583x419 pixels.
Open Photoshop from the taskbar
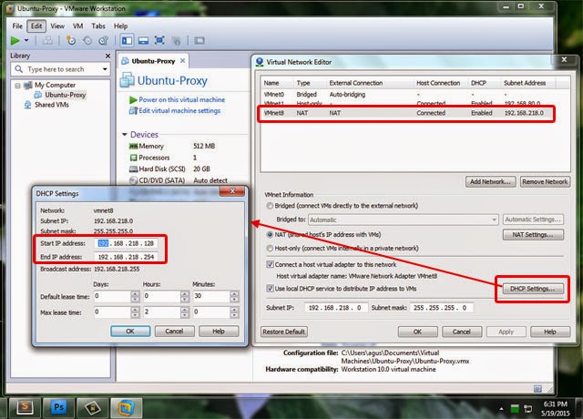(x=58, y=407)
